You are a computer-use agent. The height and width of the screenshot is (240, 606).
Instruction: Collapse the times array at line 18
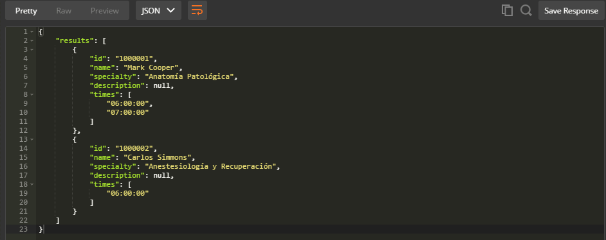pyautogui.click(x=32, y=185)
